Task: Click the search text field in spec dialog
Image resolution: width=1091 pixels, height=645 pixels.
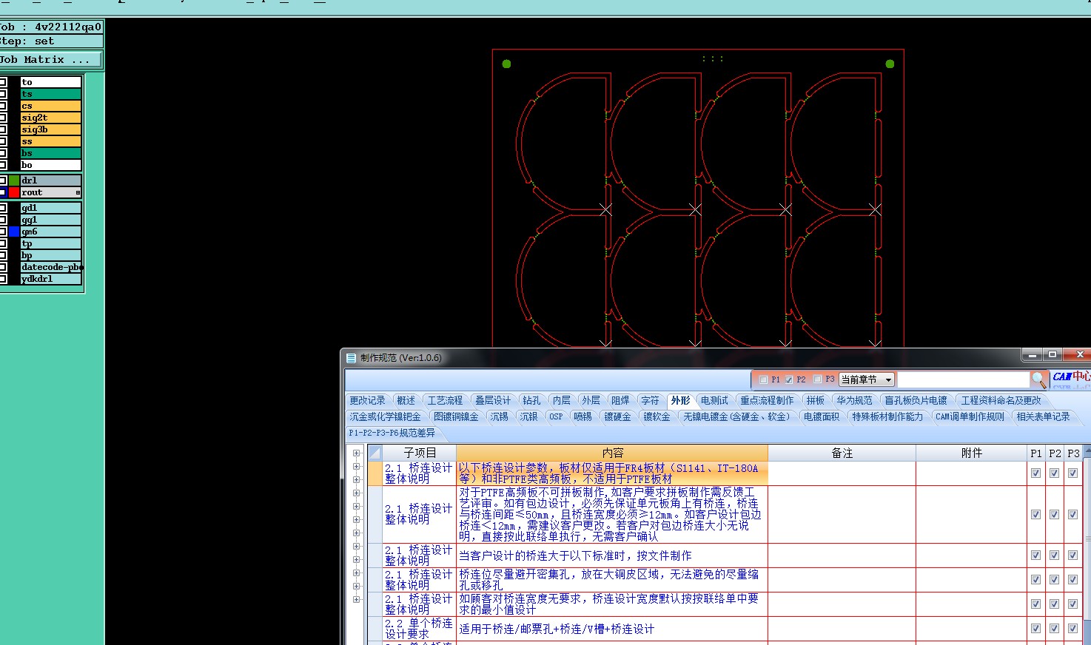Action: [x=963, y=379]
